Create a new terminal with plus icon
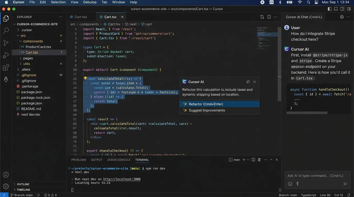This screenshot has height=197, width=354. [244, 160]
